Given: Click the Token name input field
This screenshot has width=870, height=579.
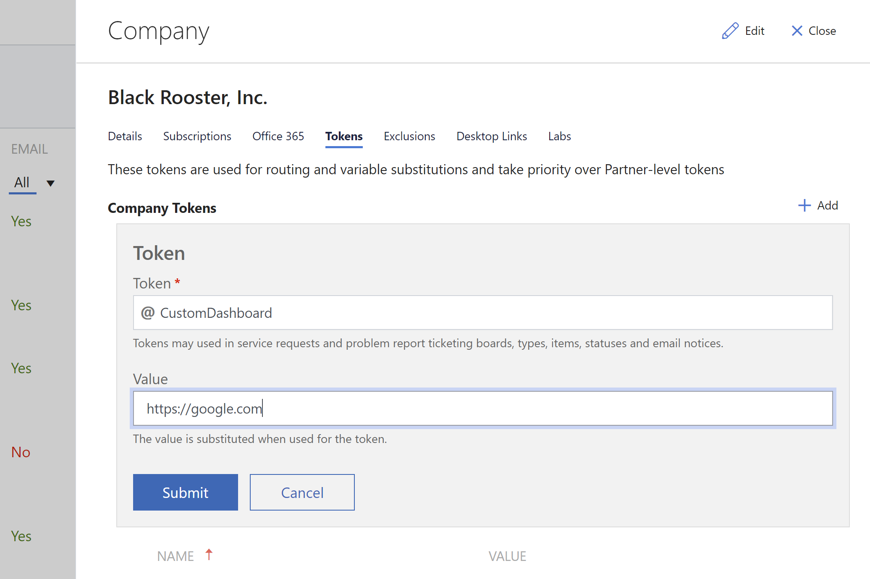Looking at the screenshot, I should [x=483, y=313].
